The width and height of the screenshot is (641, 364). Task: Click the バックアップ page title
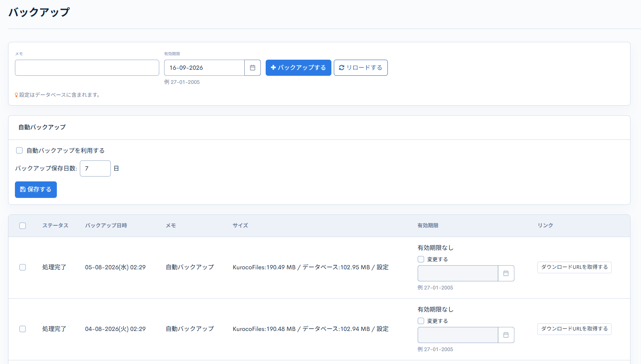39,12
